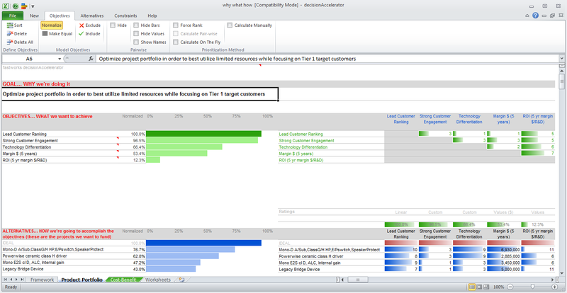Select Normal view in status bar

click(x=472, y=287)
